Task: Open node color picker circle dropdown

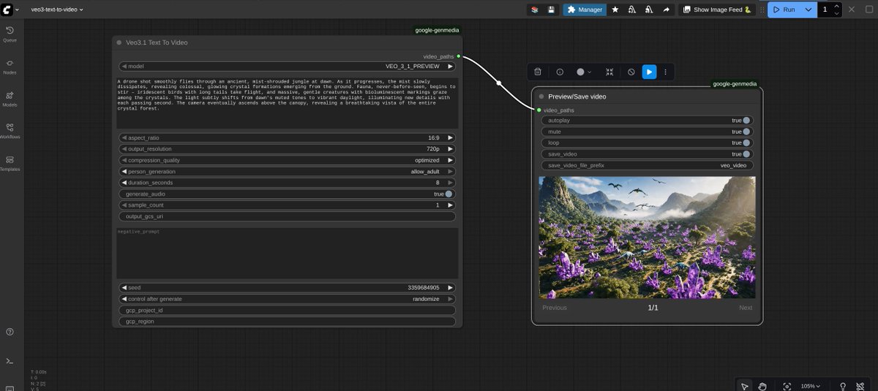Action: (x=584, y=72)
